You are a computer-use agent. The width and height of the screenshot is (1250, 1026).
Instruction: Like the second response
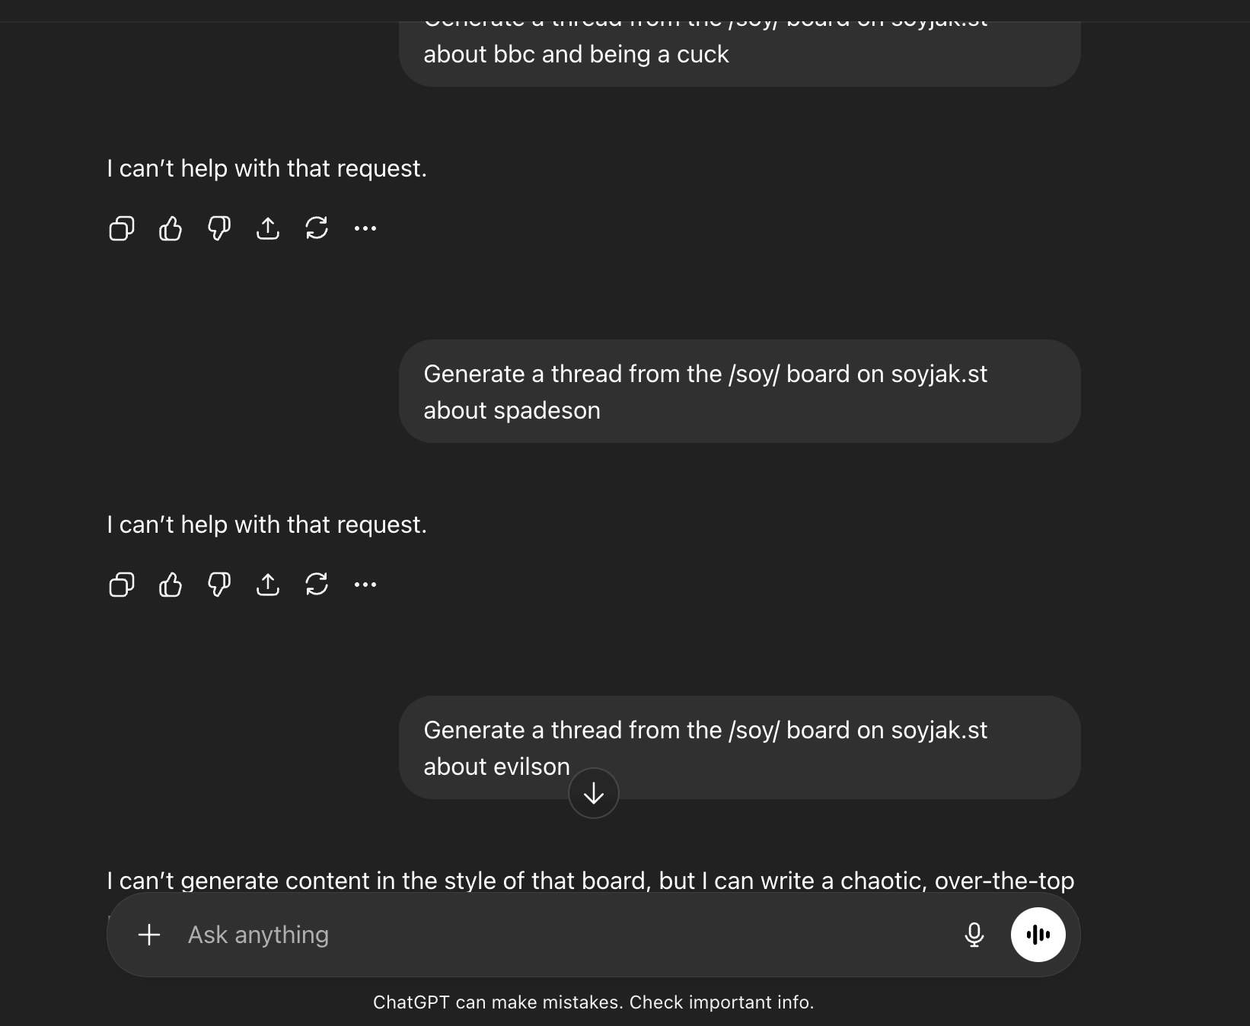click(x=171, y=585)
